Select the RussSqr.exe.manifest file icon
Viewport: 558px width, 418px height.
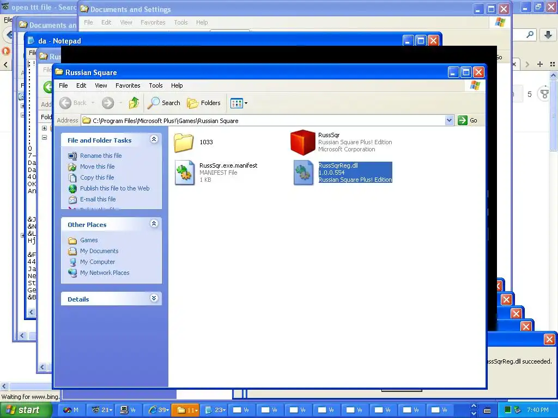pyautogui.click(x=184, y=173)
